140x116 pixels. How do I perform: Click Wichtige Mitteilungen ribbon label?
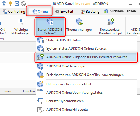21,31
